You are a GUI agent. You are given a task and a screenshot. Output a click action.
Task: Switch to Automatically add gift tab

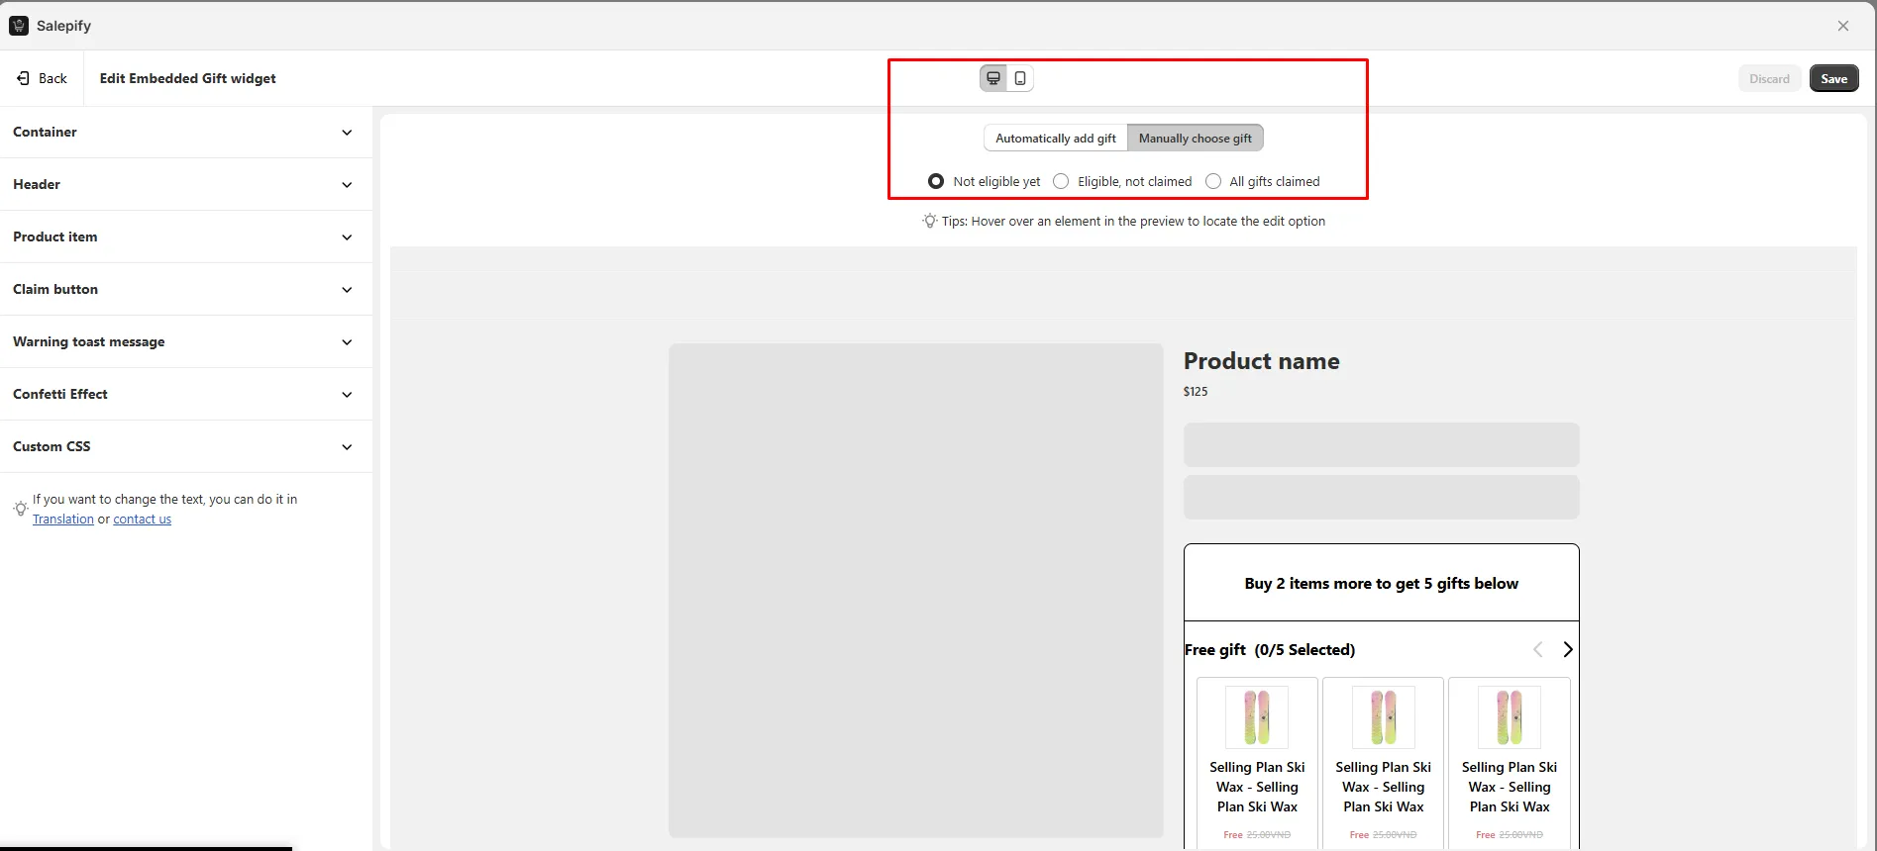[1056, 139]
